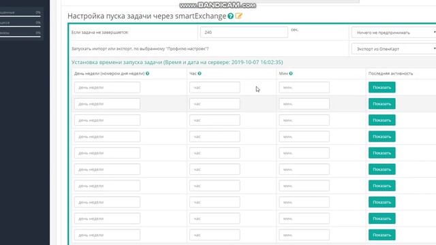Select second row's день недели input
Image resolution: width=436 pixels, height=245 pixels.
107,104
